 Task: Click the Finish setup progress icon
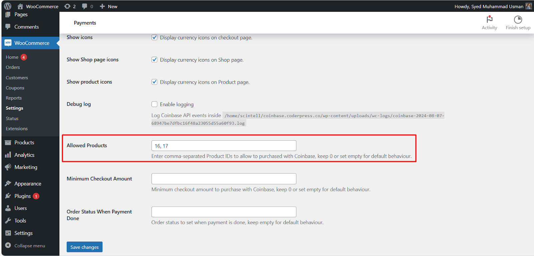pos(518,19)
